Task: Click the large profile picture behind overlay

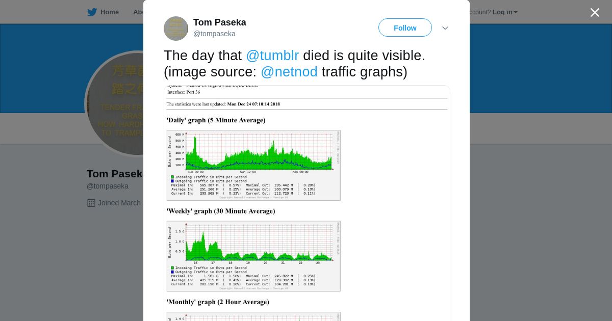Action: pos(115,102)
